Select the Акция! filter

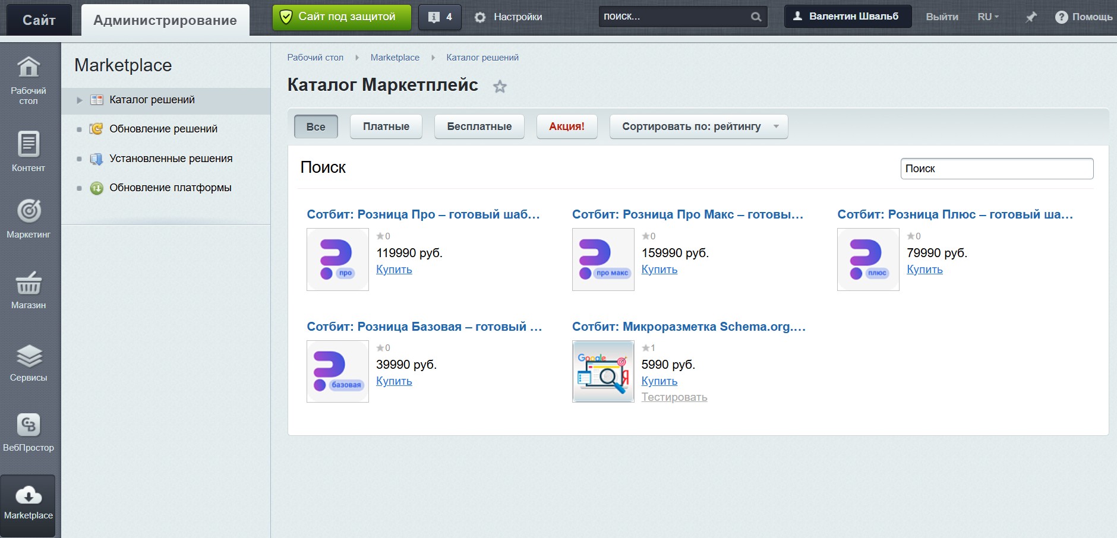[x=567, y=126]
